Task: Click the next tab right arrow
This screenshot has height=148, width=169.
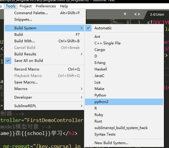Action: (139, 14)
